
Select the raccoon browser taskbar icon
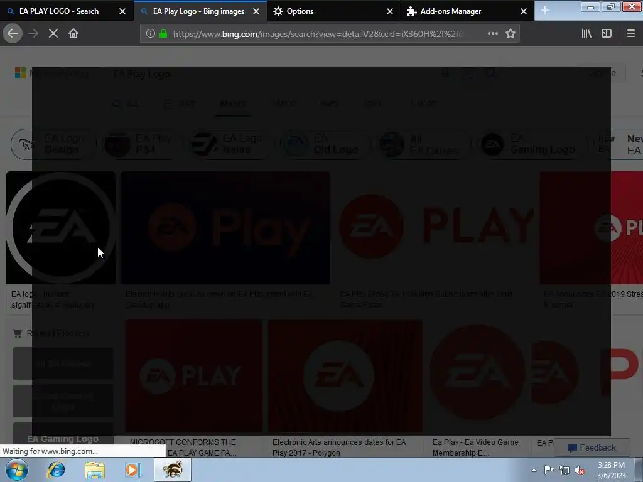point(173,469)
